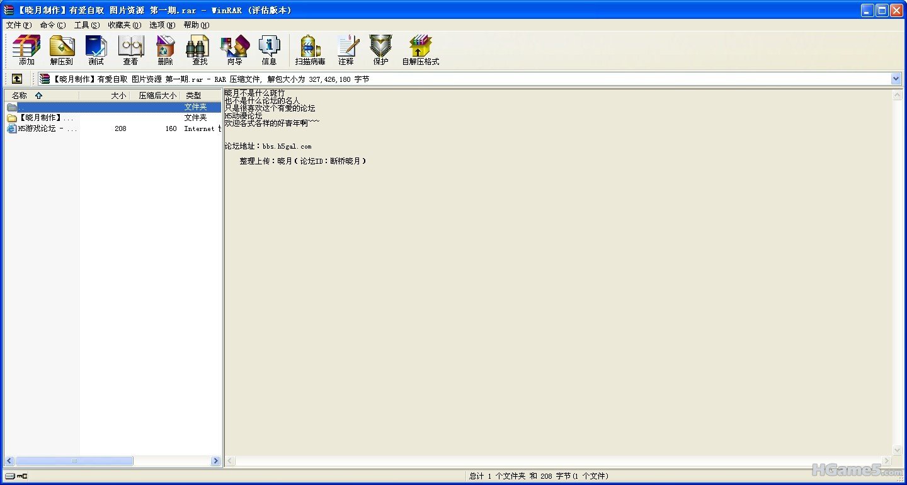Go up one folder level button
Viewport: 907px width, 485px height.
click(17, 79)
